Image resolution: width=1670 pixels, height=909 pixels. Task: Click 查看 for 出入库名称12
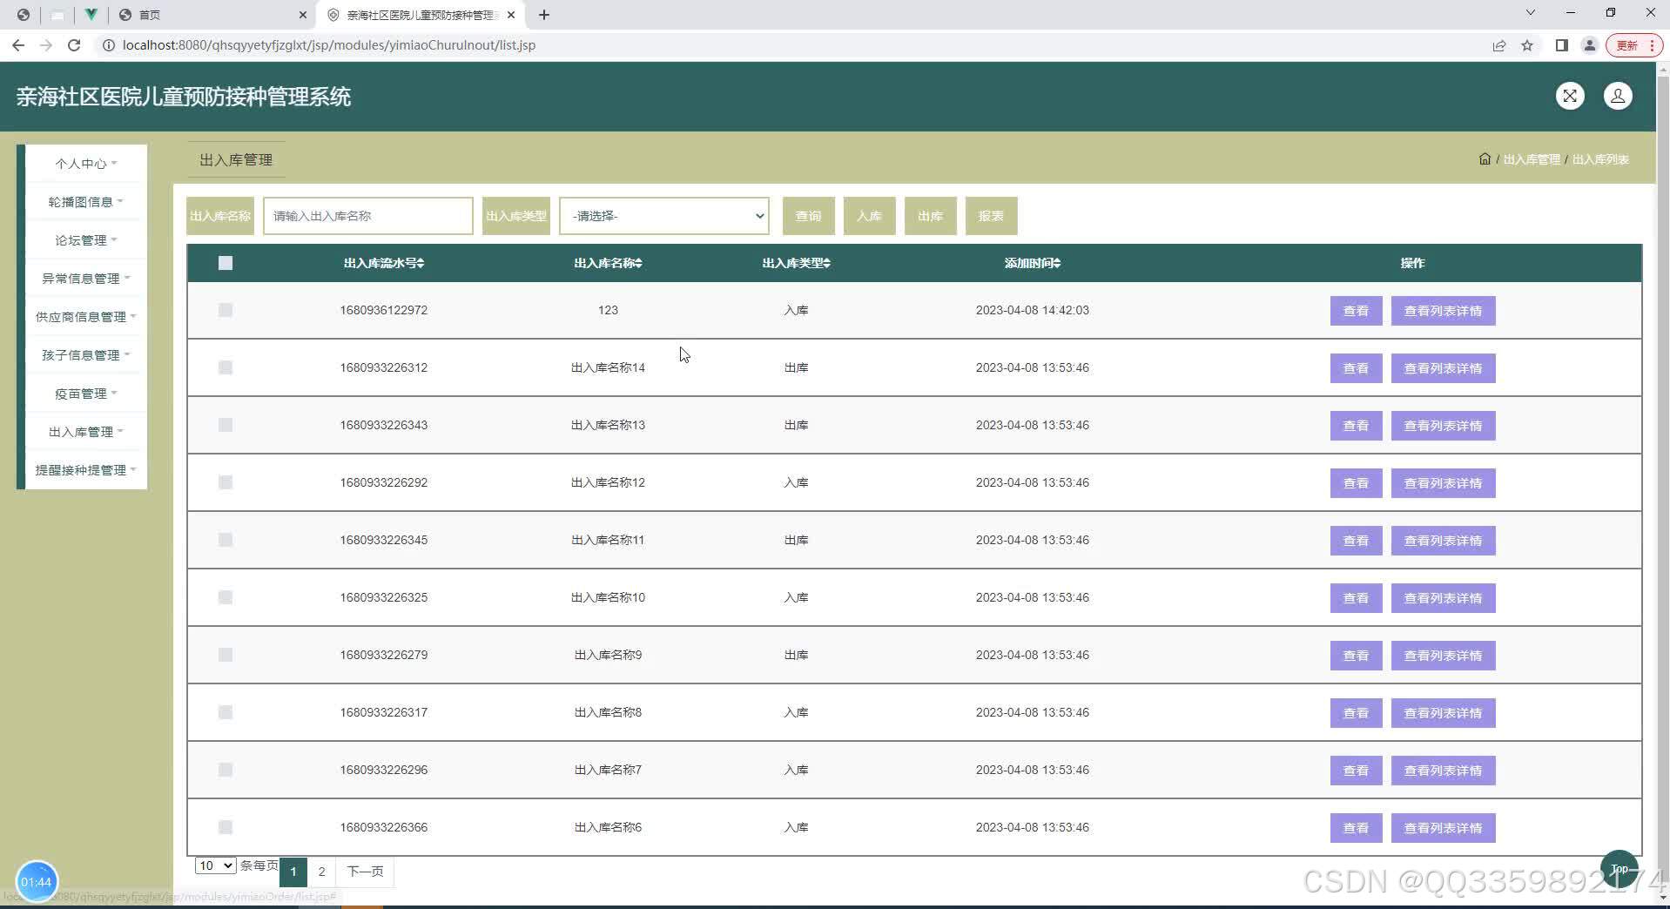pyautogui.click(x=1356, y=483)
